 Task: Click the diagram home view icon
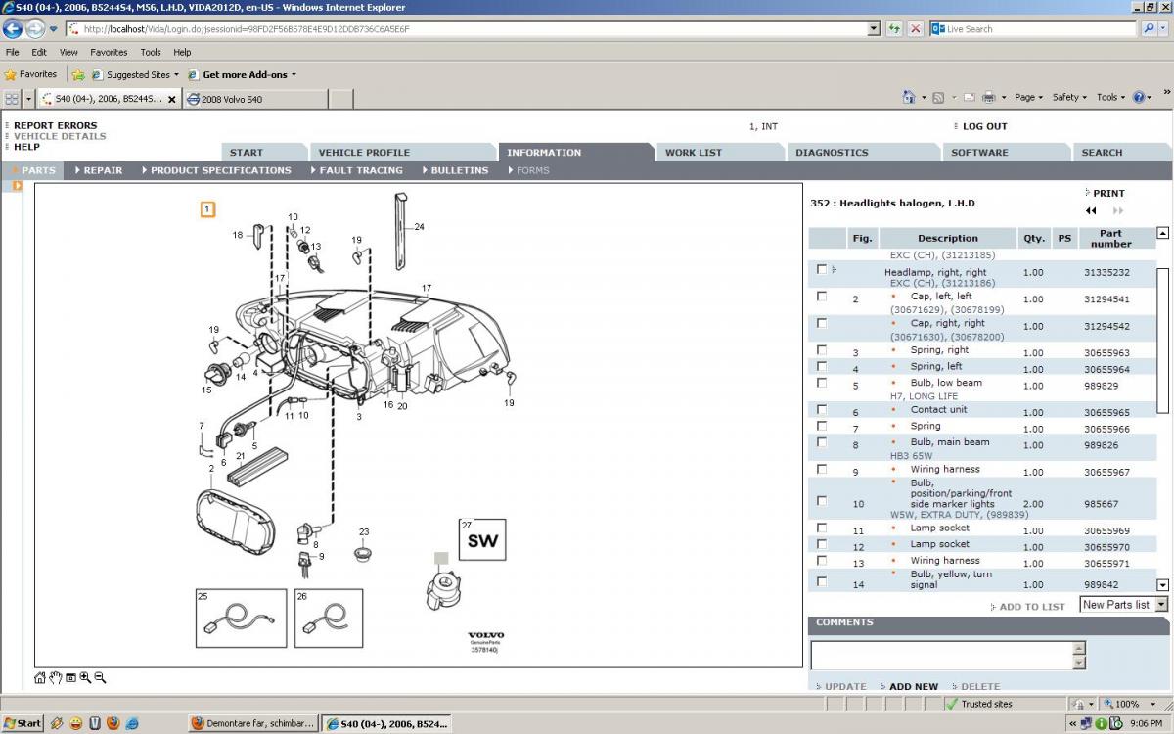click(x=40, y=677)
